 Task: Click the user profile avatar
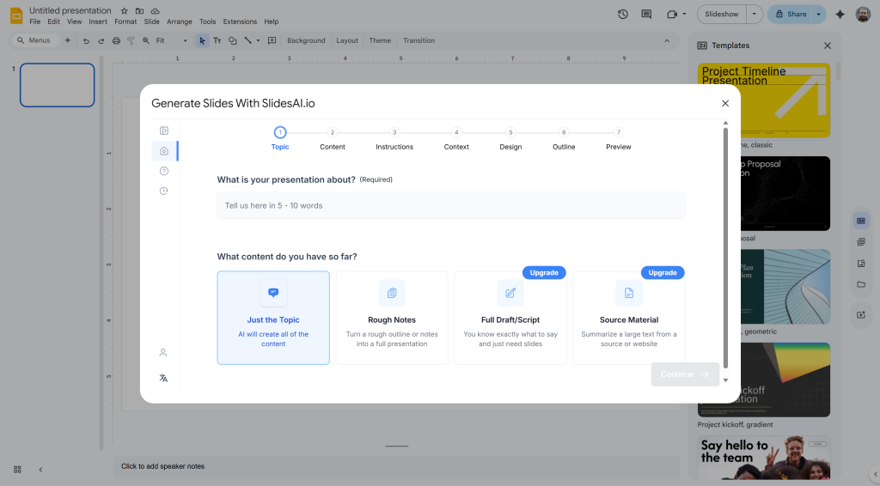tap(863, 14)
